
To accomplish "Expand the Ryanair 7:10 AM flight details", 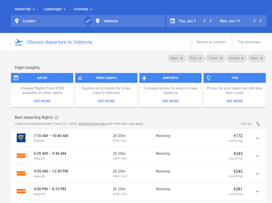I will point(257,138).
